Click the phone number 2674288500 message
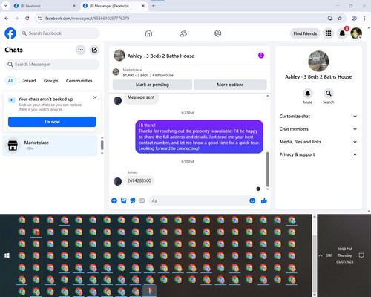The height and width of the screenshot is (297, 371). tap(139, 180)
